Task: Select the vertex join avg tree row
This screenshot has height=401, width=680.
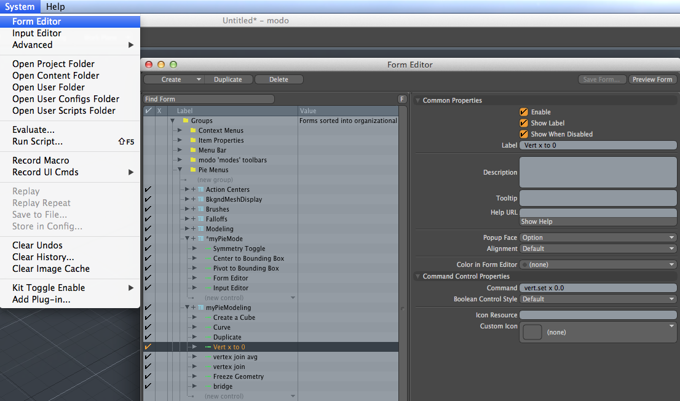Action: (x=271, y=357)
